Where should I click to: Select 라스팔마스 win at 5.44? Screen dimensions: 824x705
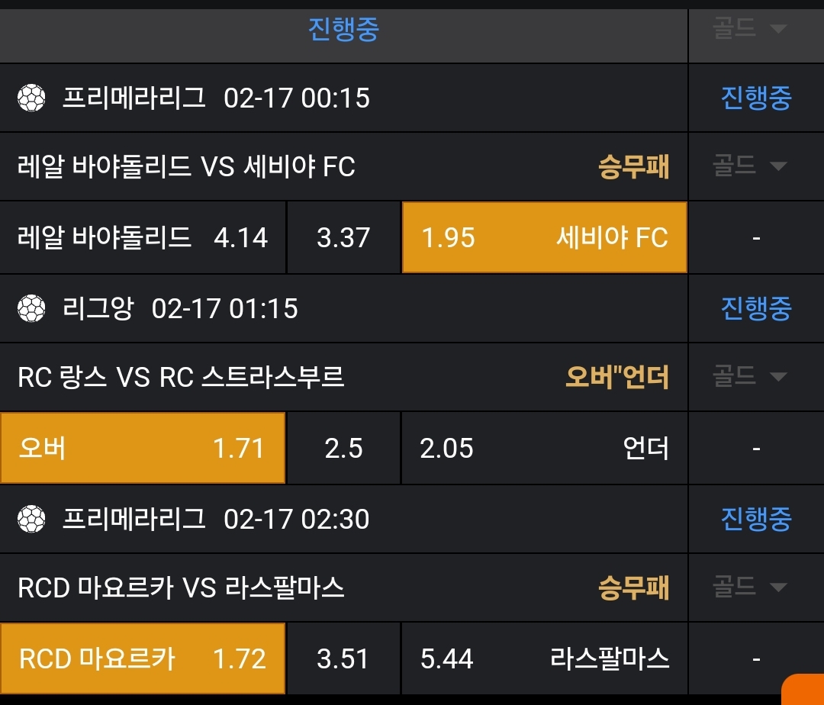(x=544, y=658)
